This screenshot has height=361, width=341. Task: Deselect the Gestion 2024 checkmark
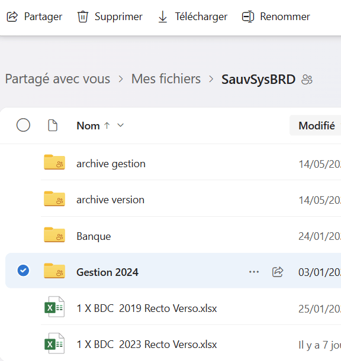point(23,270)
